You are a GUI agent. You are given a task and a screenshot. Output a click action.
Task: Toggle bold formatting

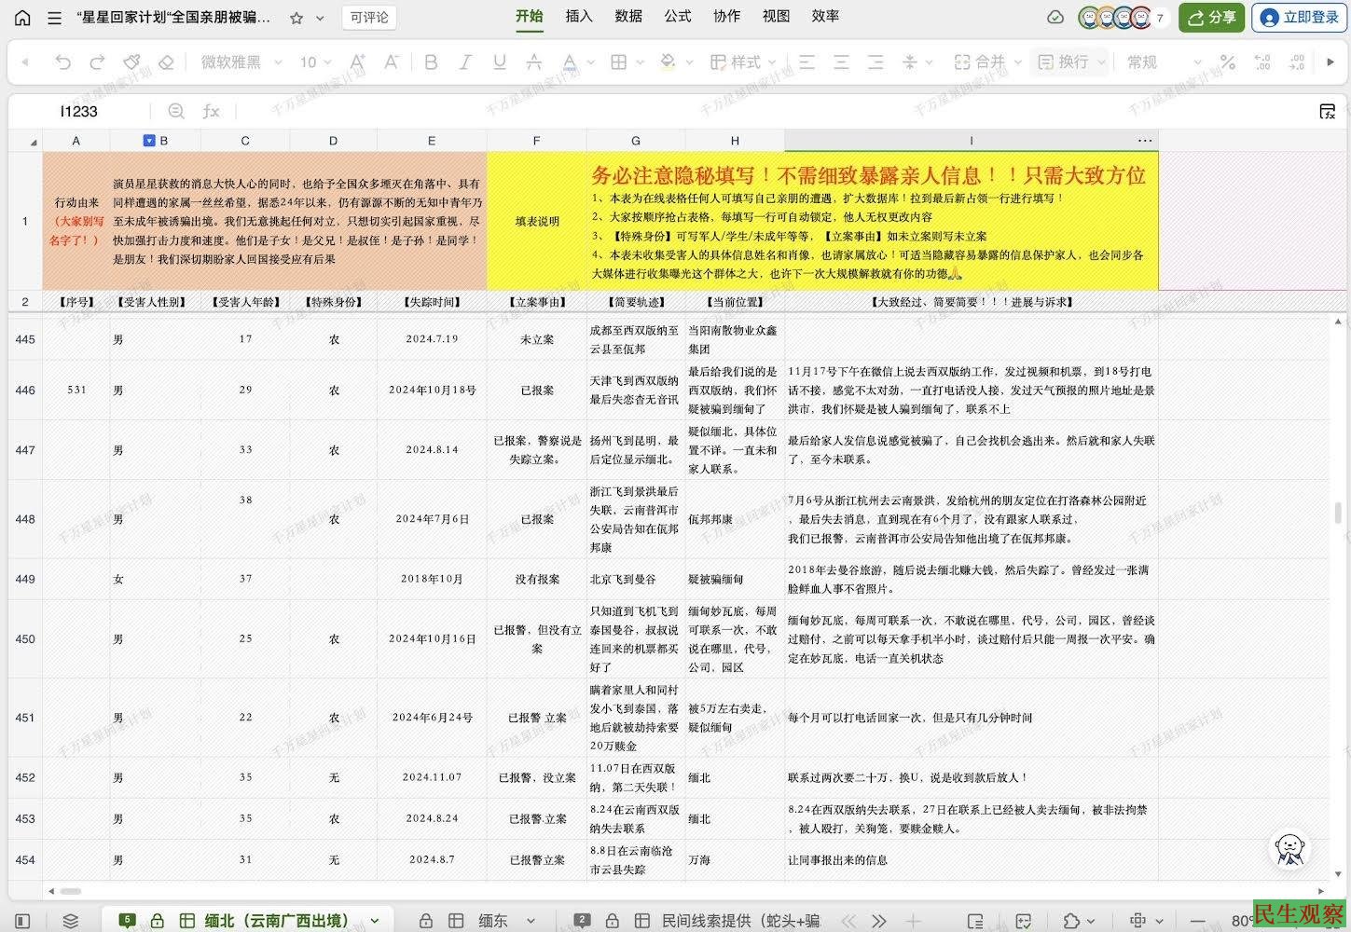[431, 62]
